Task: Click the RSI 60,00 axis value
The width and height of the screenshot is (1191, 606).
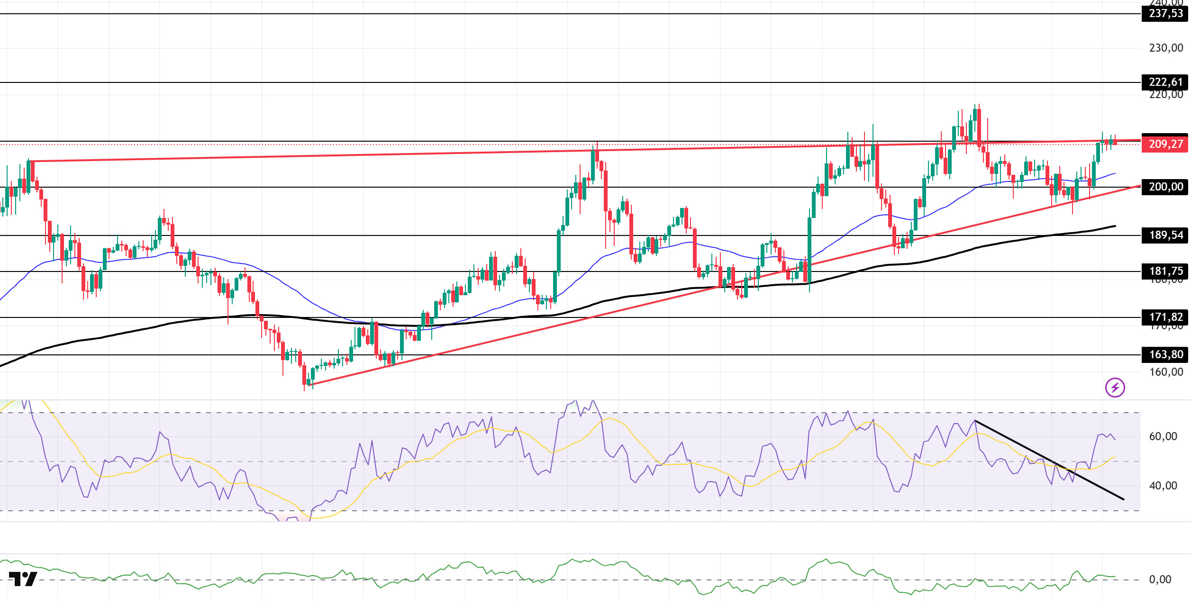Action: pyautogui.click(x=1163, y=436)
